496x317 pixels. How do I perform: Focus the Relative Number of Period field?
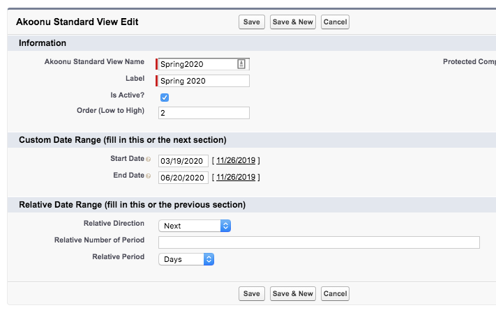(x=319, y=242)
